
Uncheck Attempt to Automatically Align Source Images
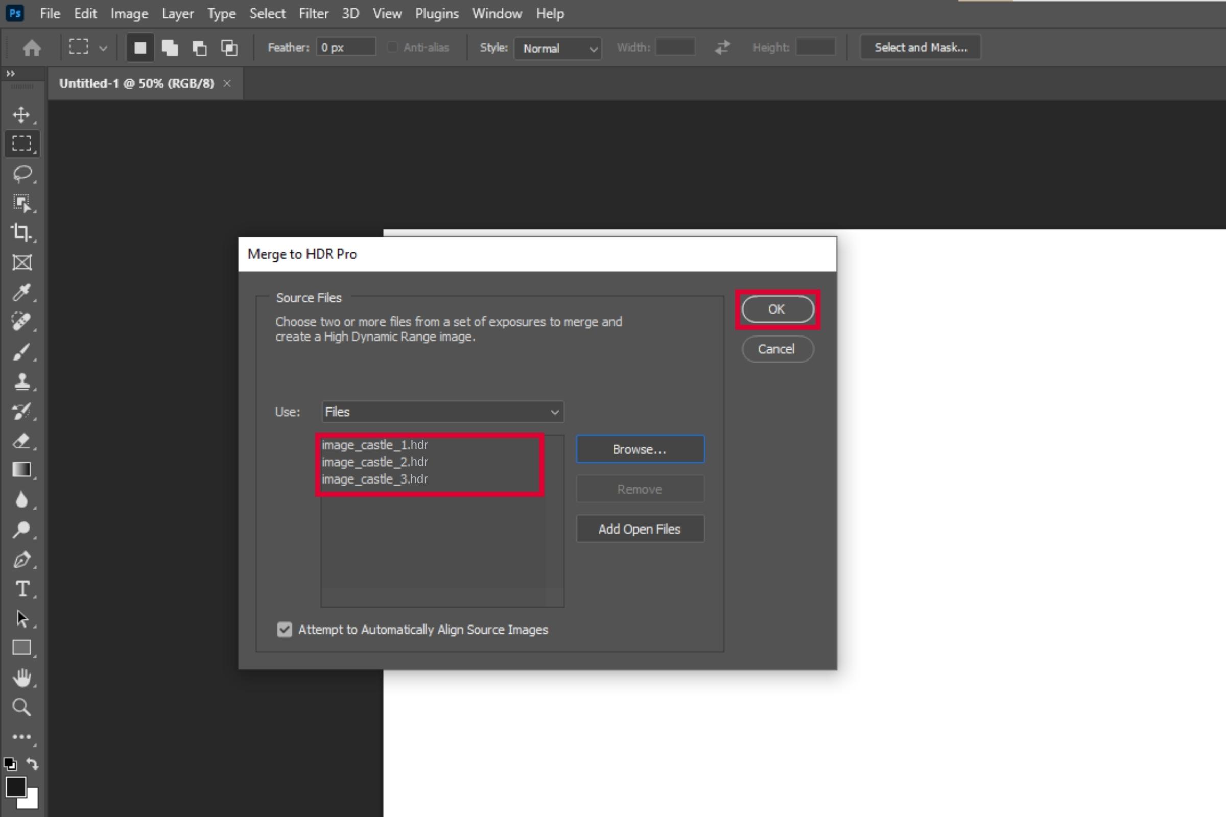(x=284, y=630)
